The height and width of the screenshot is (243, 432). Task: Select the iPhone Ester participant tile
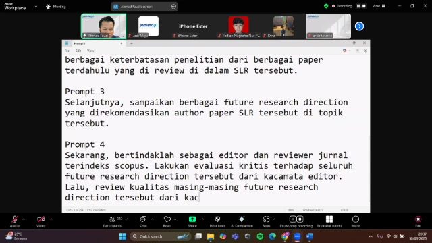click(x=193, y=26)
